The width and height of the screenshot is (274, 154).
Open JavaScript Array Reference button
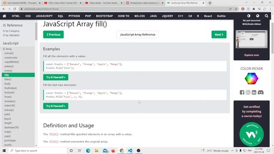coord(137,35)
